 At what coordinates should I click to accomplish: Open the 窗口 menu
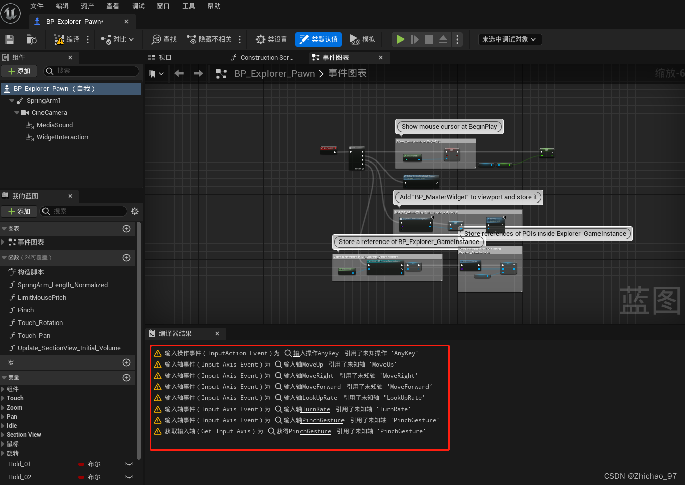pos(163,6)
